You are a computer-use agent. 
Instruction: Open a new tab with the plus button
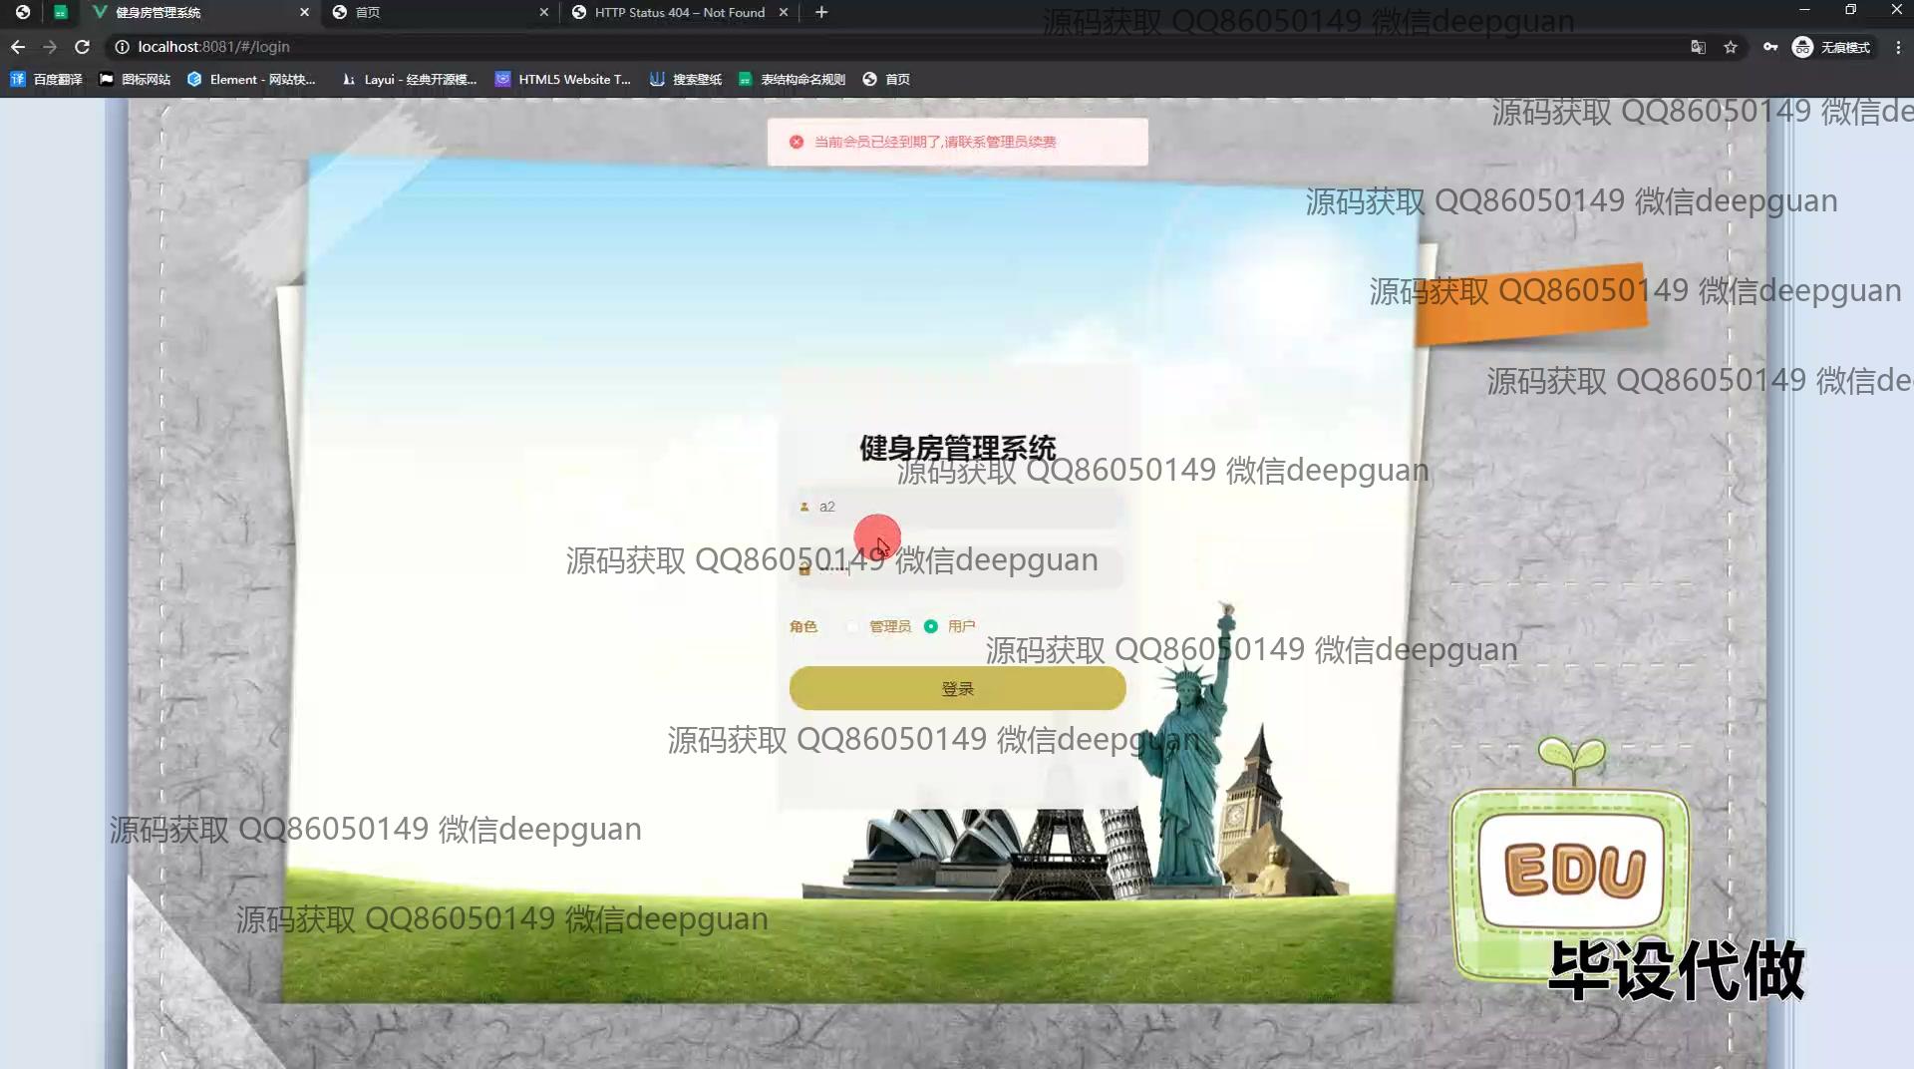click(821, 12)
